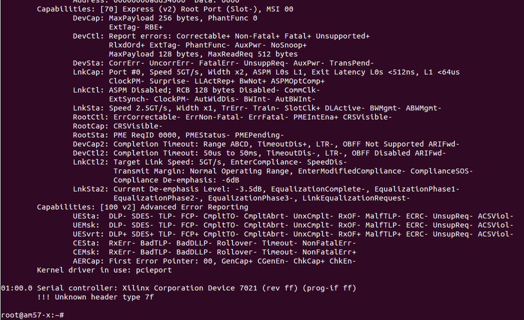Click the LnkCap: label
The width and height of the screenshot is (524, 320).
[88, 72]
